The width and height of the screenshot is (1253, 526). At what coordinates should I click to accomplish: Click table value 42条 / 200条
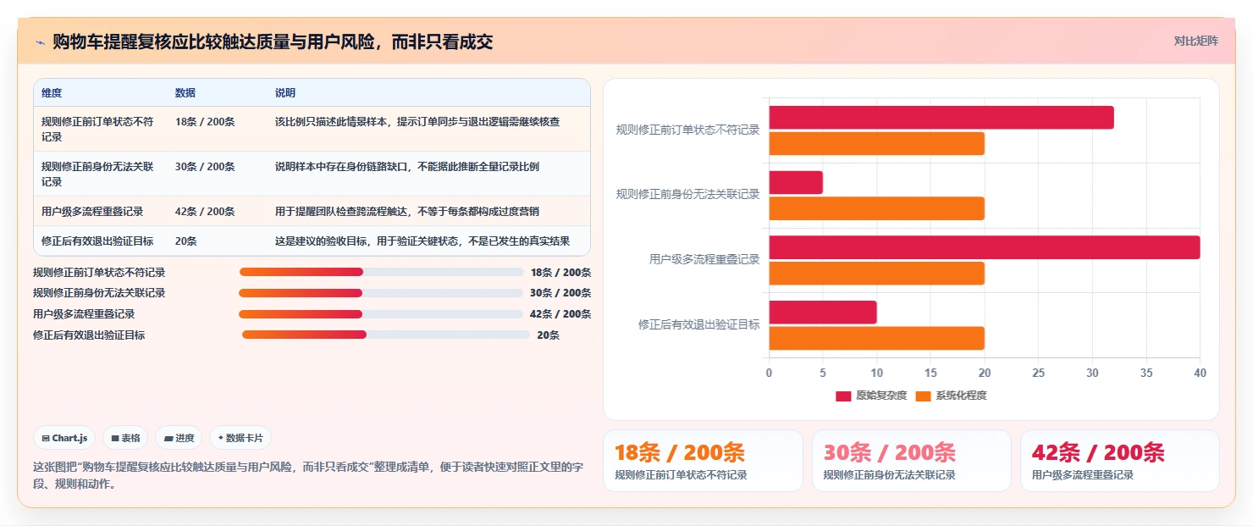[x=205, y=211]
